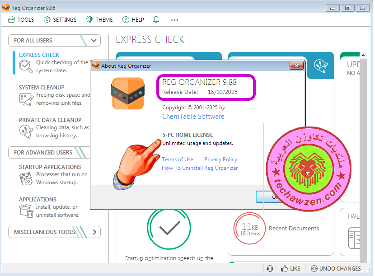Click the Settings gear icon
375x276 pixels.
click(x=47, y=19)
